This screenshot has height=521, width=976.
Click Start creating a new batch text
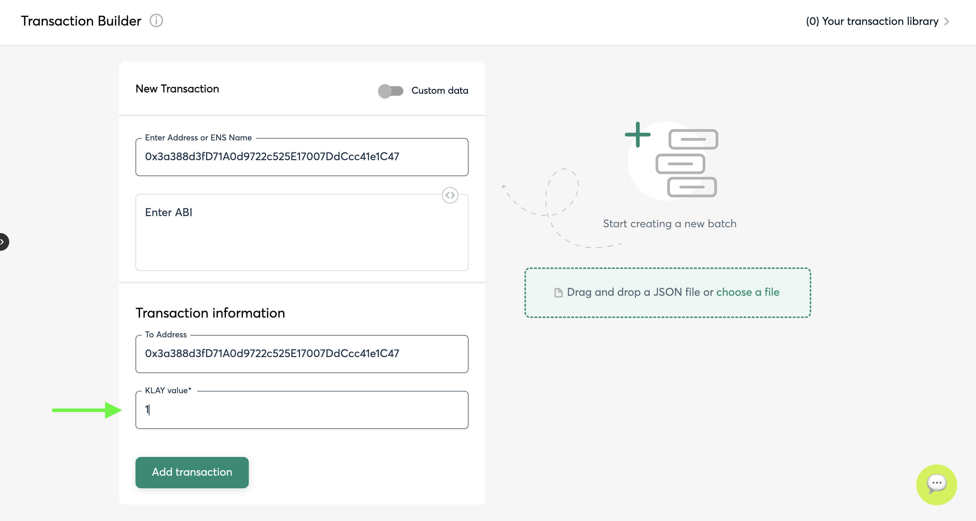coord(670,224)
